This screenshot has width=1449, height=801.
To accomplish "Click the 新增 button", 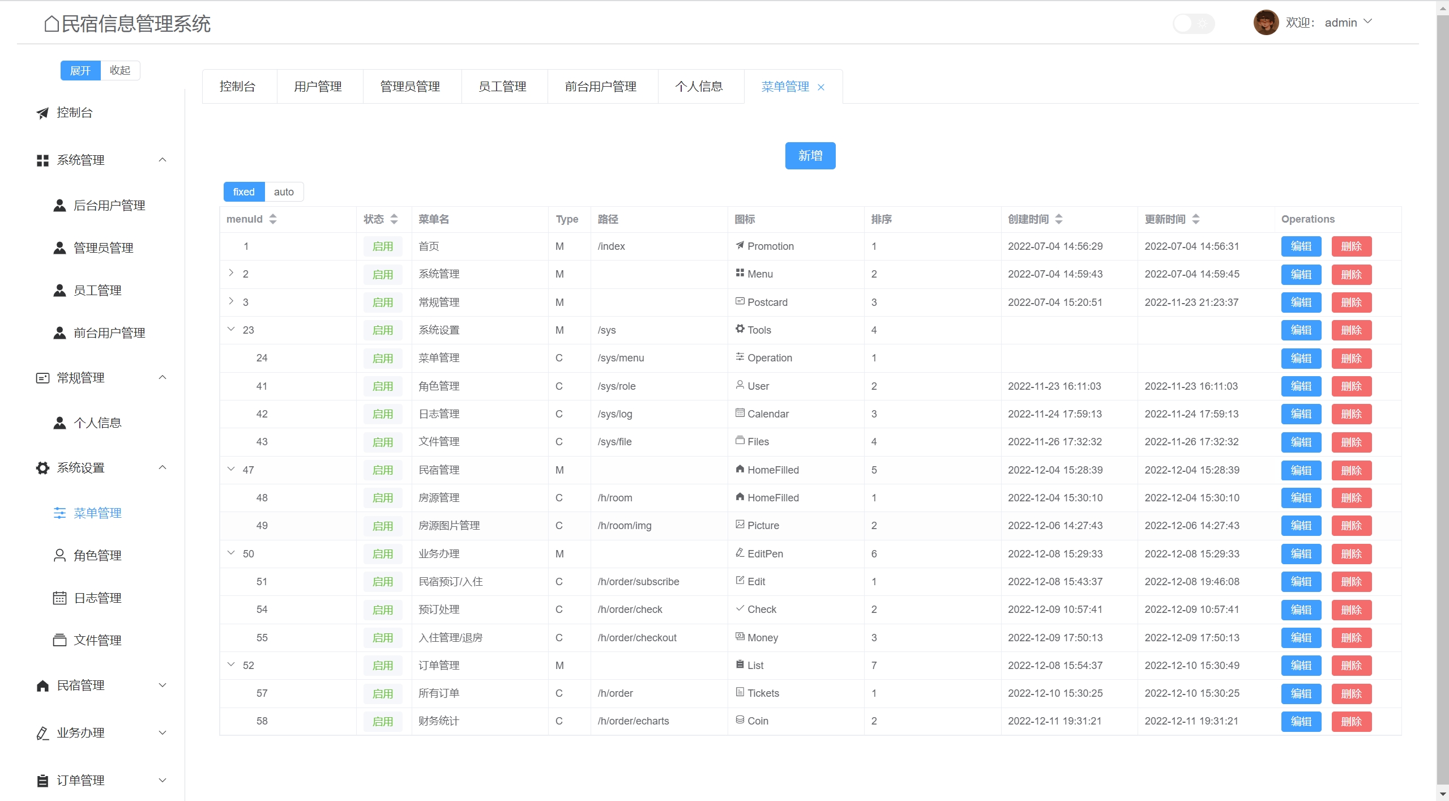I will [x=810, y=156].
